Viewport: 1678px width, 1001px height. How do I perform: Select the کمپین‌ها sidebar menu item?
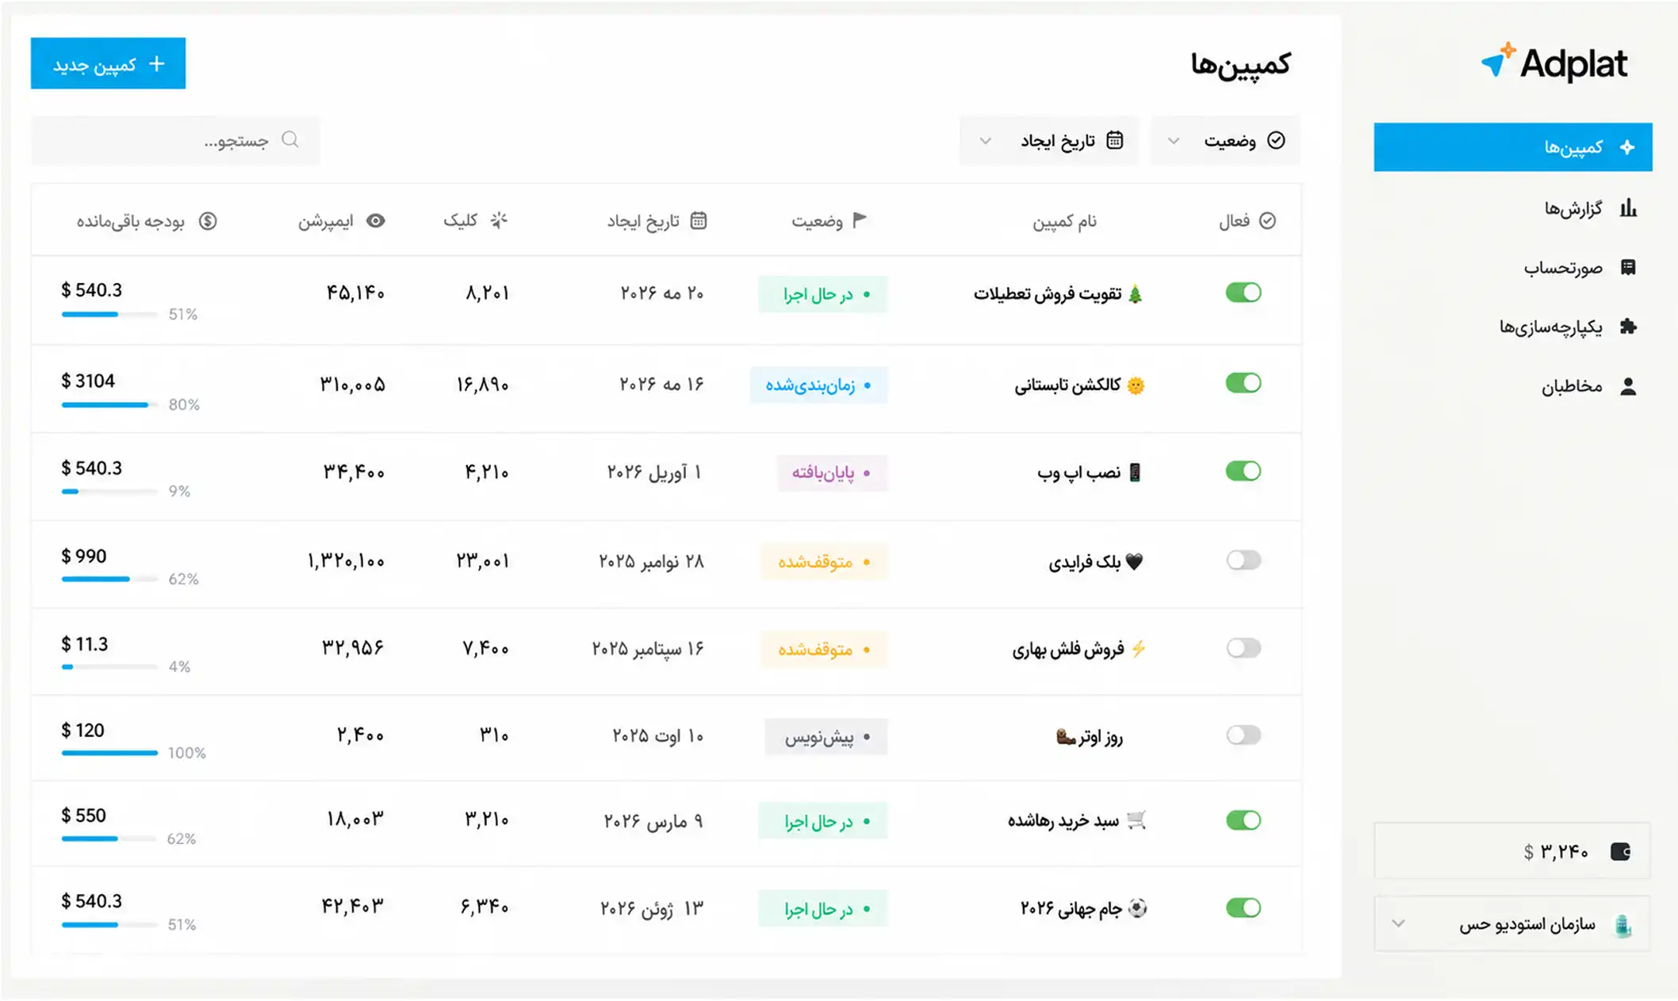[1512, 147]
